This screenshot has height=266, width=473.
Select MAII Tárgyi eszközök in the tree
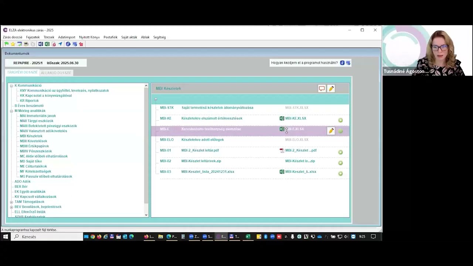37,121
